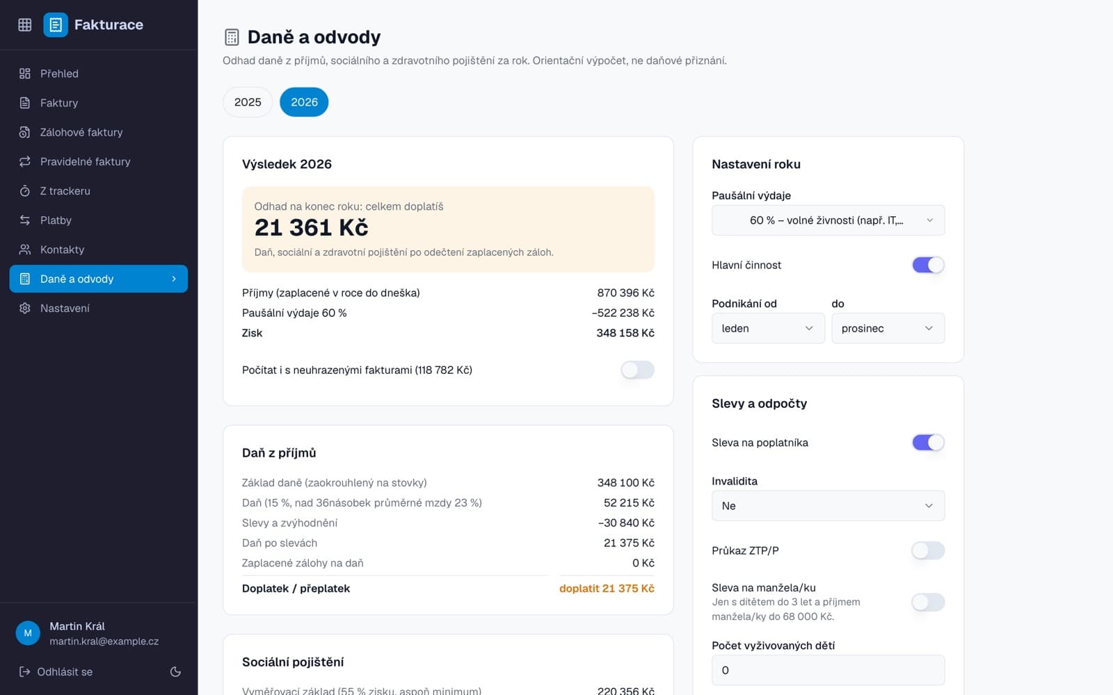Toggle dark mode moon icon
The image size is (1113, 695).
click(175, 671)
